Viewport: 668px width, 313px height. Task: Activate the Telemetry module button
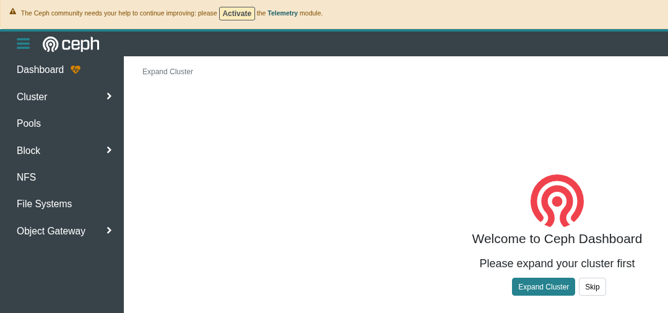pyautogui.click(x=237, y=13)
